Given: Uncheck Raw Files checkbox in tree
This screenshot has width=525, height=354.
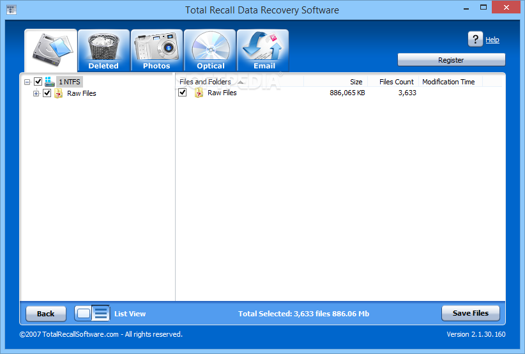Looking at the screenshot, I should 47,93.
